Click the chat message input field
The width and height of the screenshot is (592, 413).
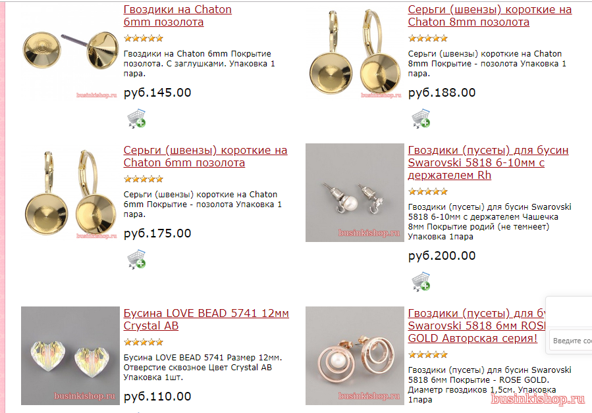[571, 341]
